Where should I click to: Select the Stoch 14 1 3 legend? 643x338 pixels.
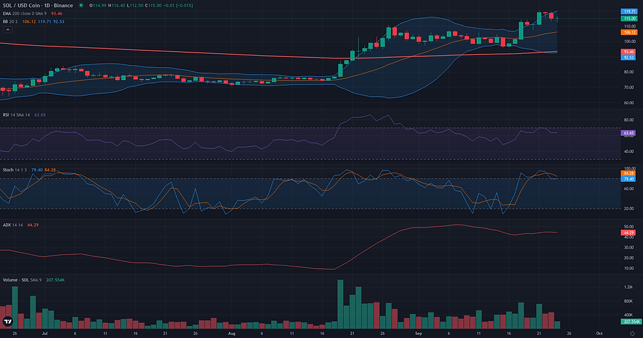pos(14,170)
